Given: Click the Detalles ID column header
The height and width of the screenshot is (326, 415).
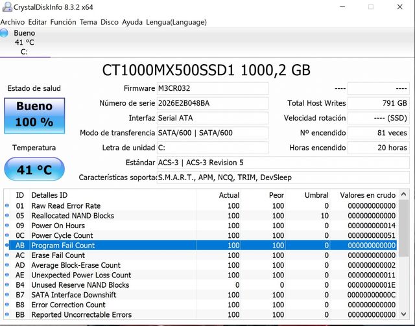Looking at the screenshot, I should point(113,195).
